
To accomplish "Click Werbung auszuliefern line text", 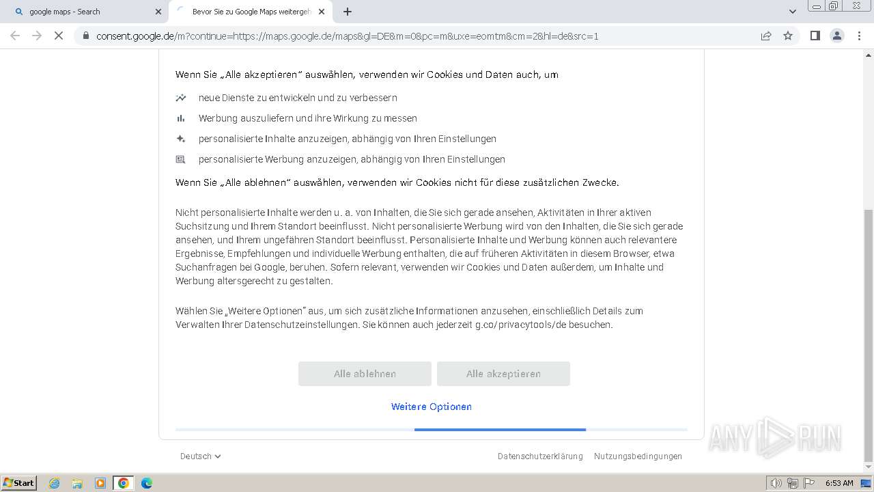I will pos(308,118).
